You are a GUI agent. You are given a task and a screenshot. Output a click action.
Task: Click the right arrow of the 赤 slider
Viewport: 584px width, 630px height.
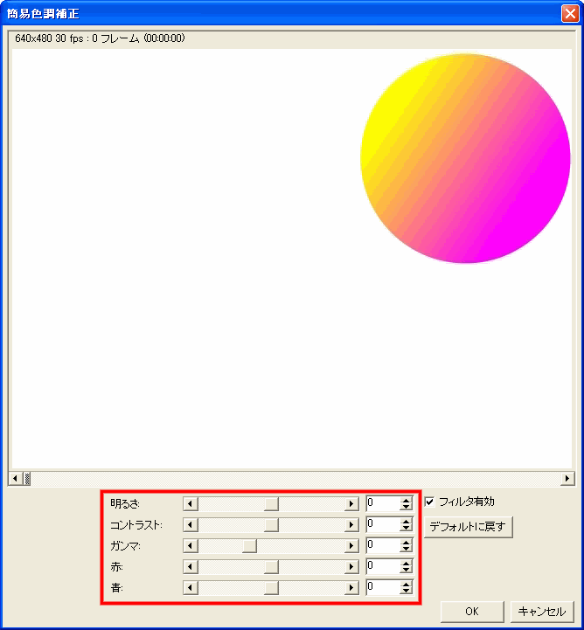(351, 566)
